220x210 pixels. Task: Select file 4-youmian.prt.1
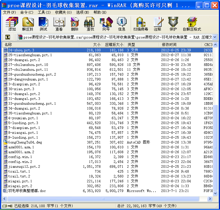23,118
